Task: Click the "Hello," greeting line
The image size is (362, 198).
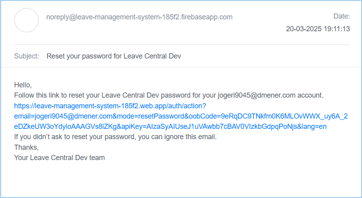Action: click(x=23, y=85)
